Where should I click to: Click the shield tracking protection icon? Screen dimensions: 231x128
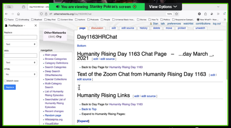(x=41, y=14)
